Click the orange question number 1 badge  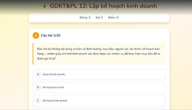(36, 35)
